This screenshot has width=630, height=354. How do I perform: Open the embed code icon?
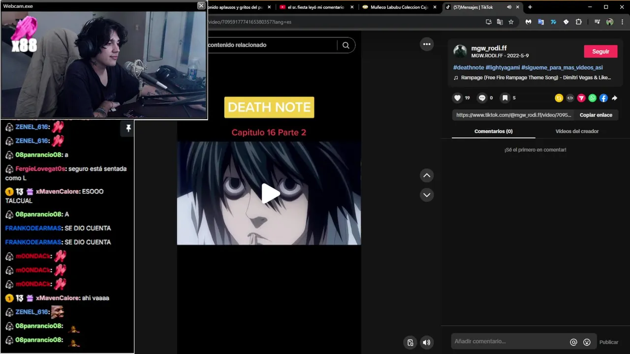click(570, 98)
